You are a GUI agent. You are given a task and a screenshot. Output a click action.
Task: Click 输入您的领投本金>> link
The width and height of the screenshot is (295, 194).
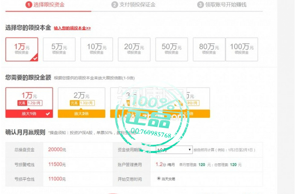[72, 28]
